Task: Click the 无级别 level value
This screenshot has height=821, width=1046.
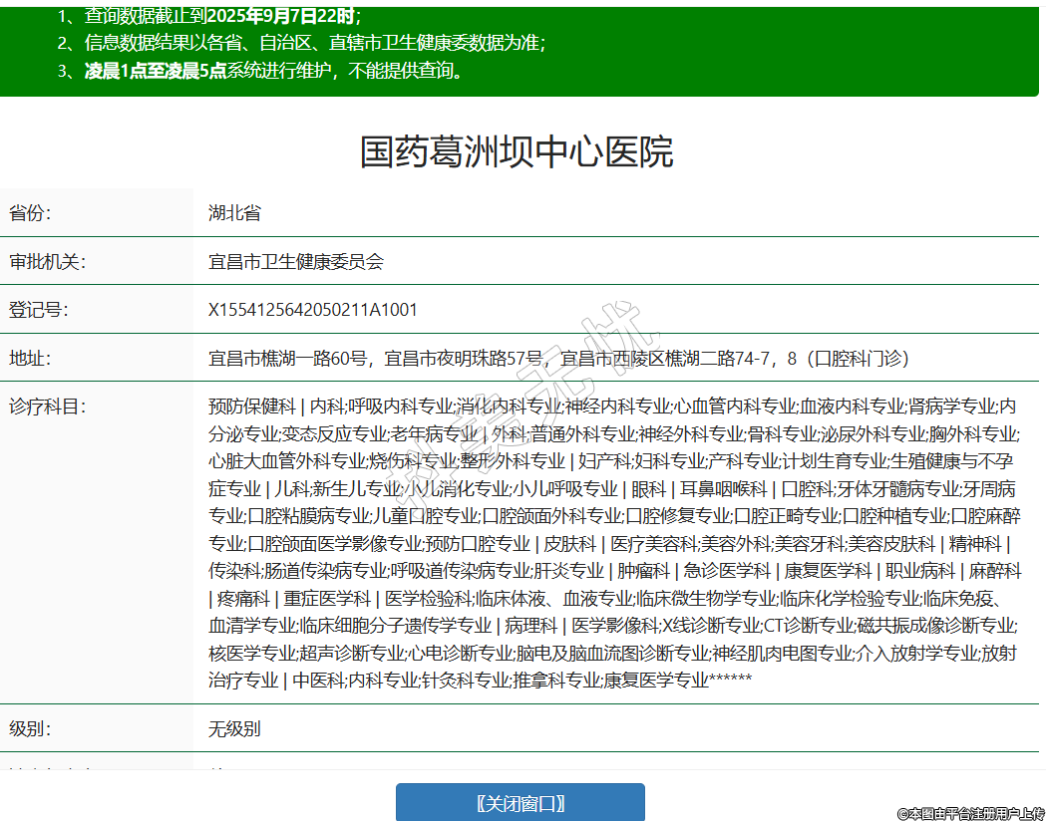Action: (234, 728)
